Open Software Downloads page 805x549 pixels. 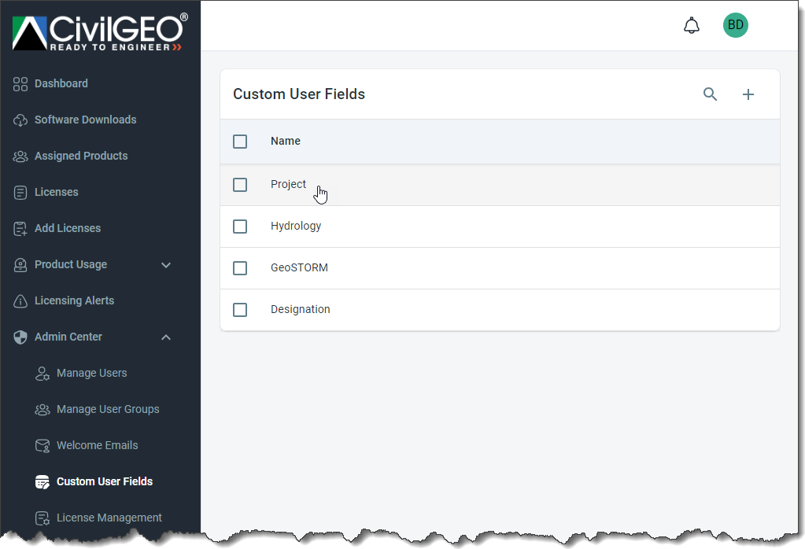[x=85, y=120]
